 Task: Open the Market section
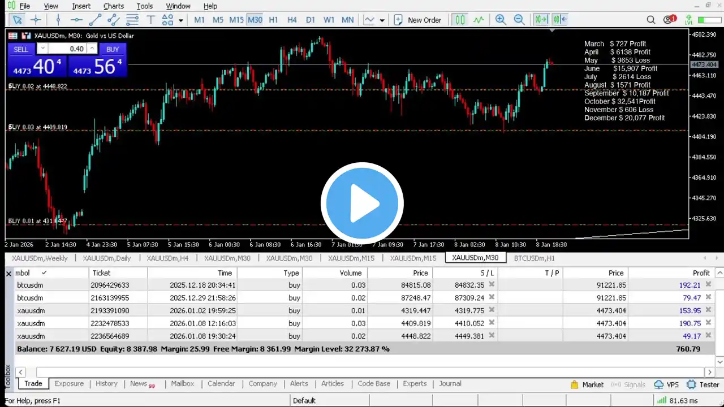[587, 384]
